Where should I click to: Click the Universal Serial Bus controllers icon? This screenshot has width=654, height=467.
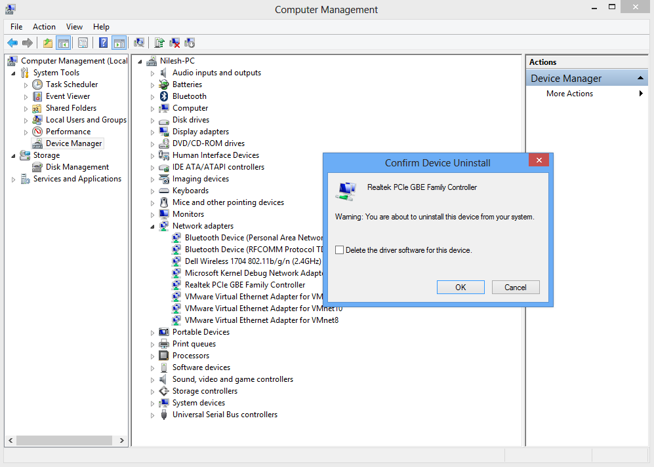pos(164,415)
